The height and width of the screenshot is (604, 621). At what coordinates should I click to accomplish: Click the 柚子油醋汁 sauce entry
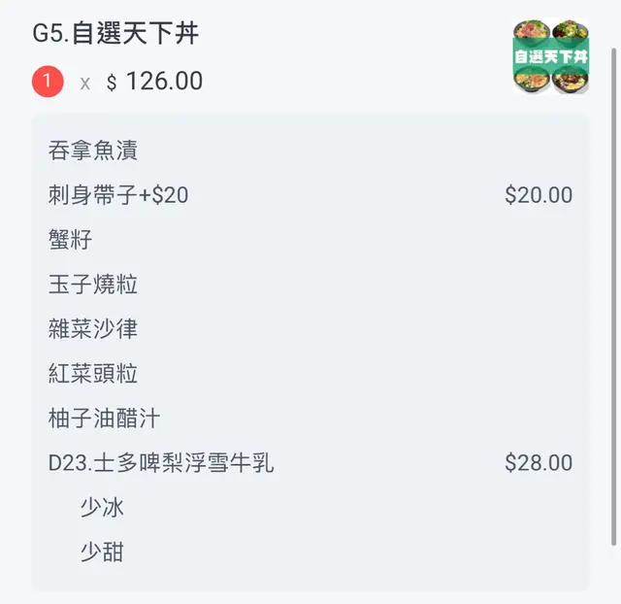[x=105, y=419]
